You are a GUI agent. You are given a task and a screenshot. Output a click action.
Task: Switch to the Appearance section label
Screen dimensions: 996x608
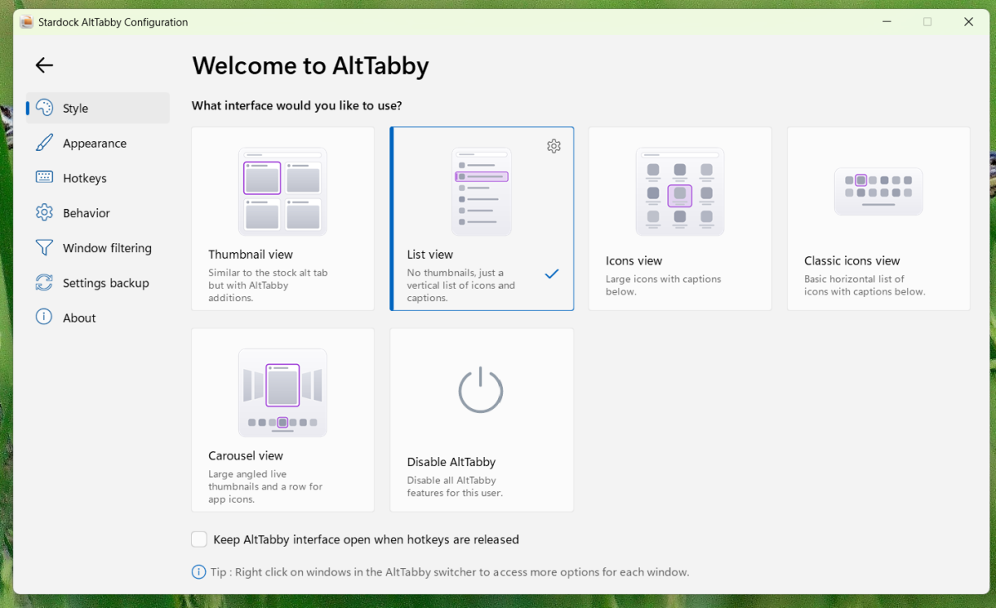pos(95,143)
